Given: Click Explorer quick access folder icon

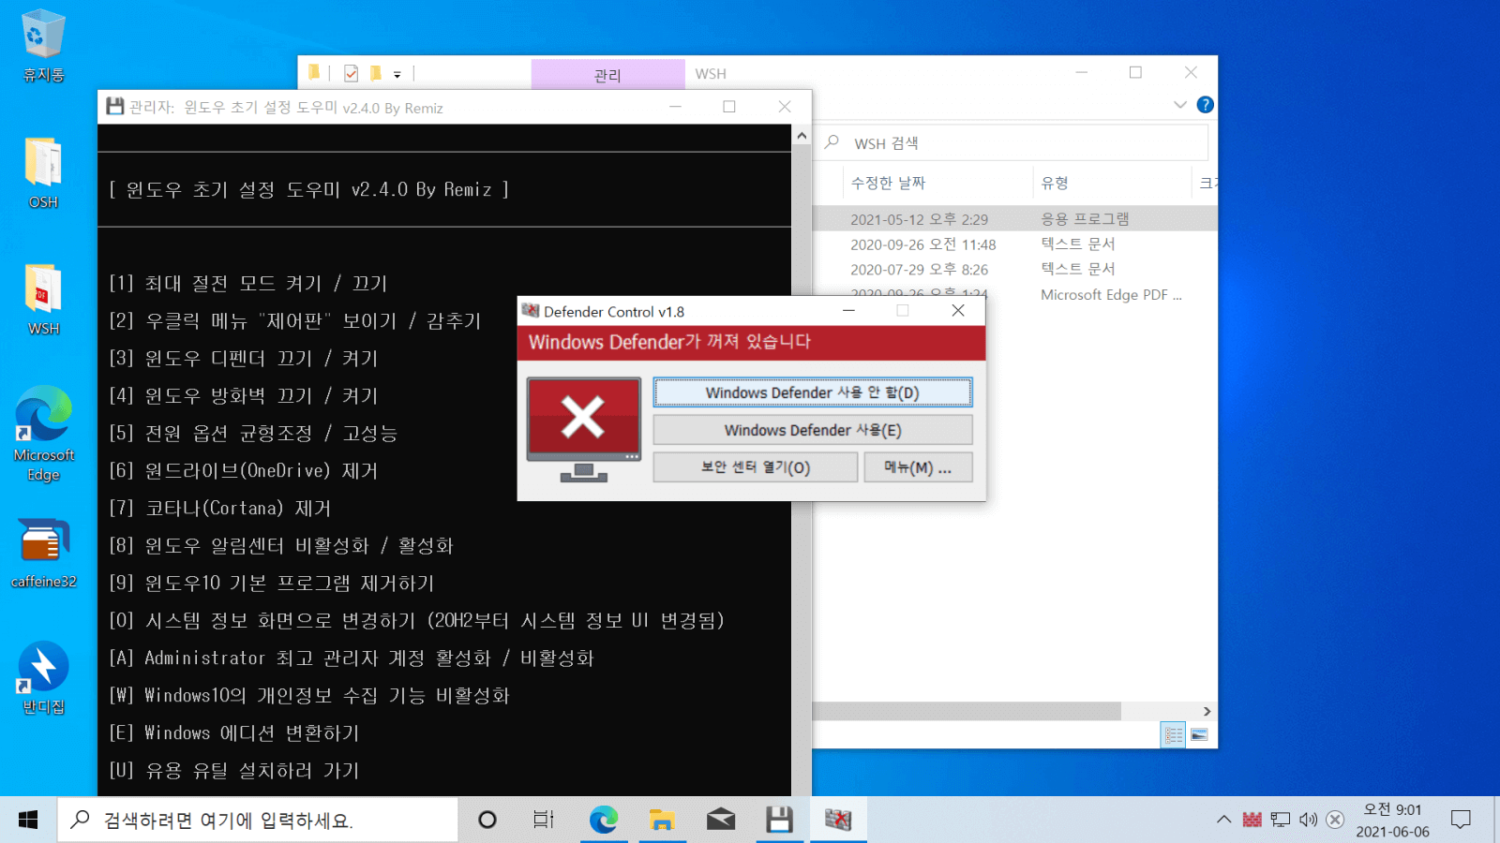Looking at the screenshot, I should tap(314, 72).
